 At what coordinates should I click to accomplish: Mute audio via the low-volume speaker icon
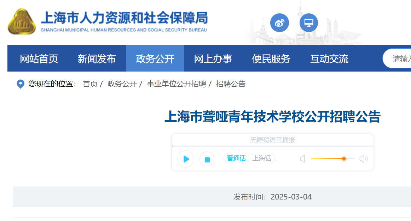(x=302, y=159)
